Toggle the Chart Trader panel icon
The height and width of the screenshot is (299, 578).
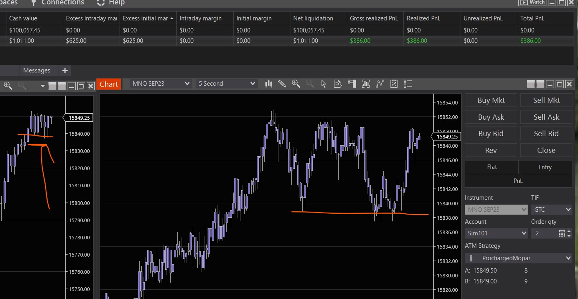352,84
